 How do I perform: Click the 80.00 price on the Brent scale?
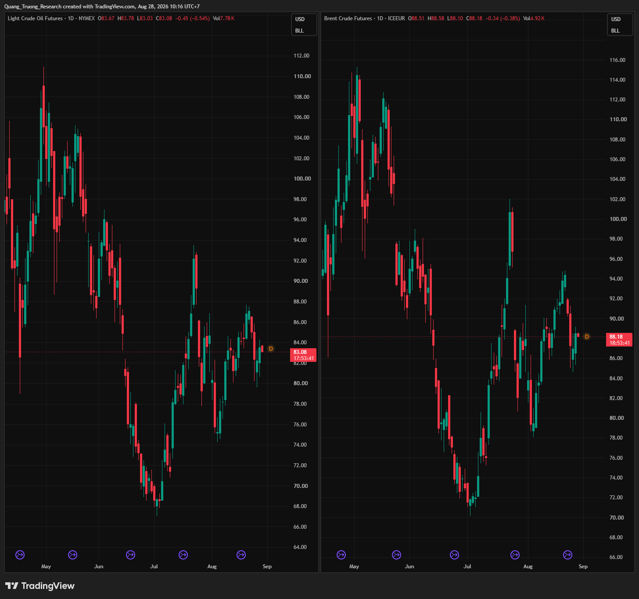point(617,418)
